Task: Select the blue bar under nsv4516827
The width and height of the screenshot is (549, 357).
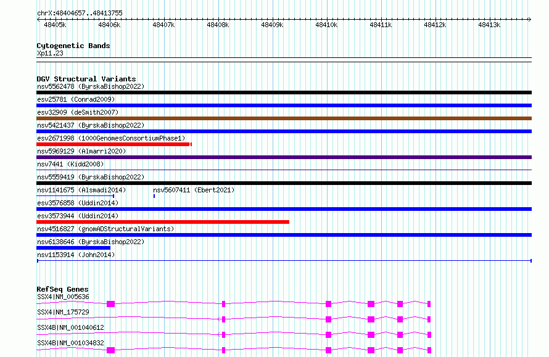Action: click(x=284, y=235)
